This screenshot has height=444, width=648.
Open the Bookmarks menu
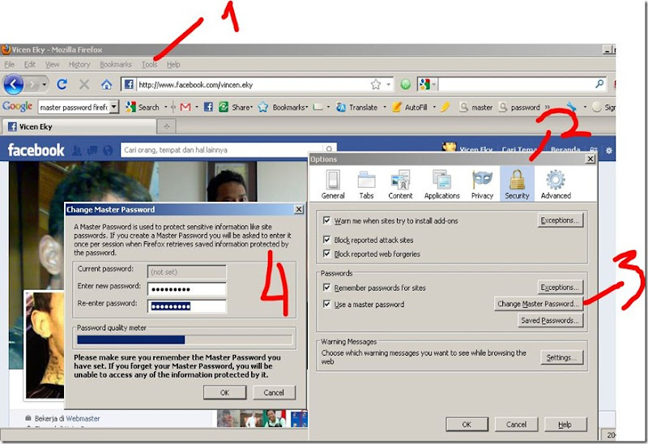(116, 65)
